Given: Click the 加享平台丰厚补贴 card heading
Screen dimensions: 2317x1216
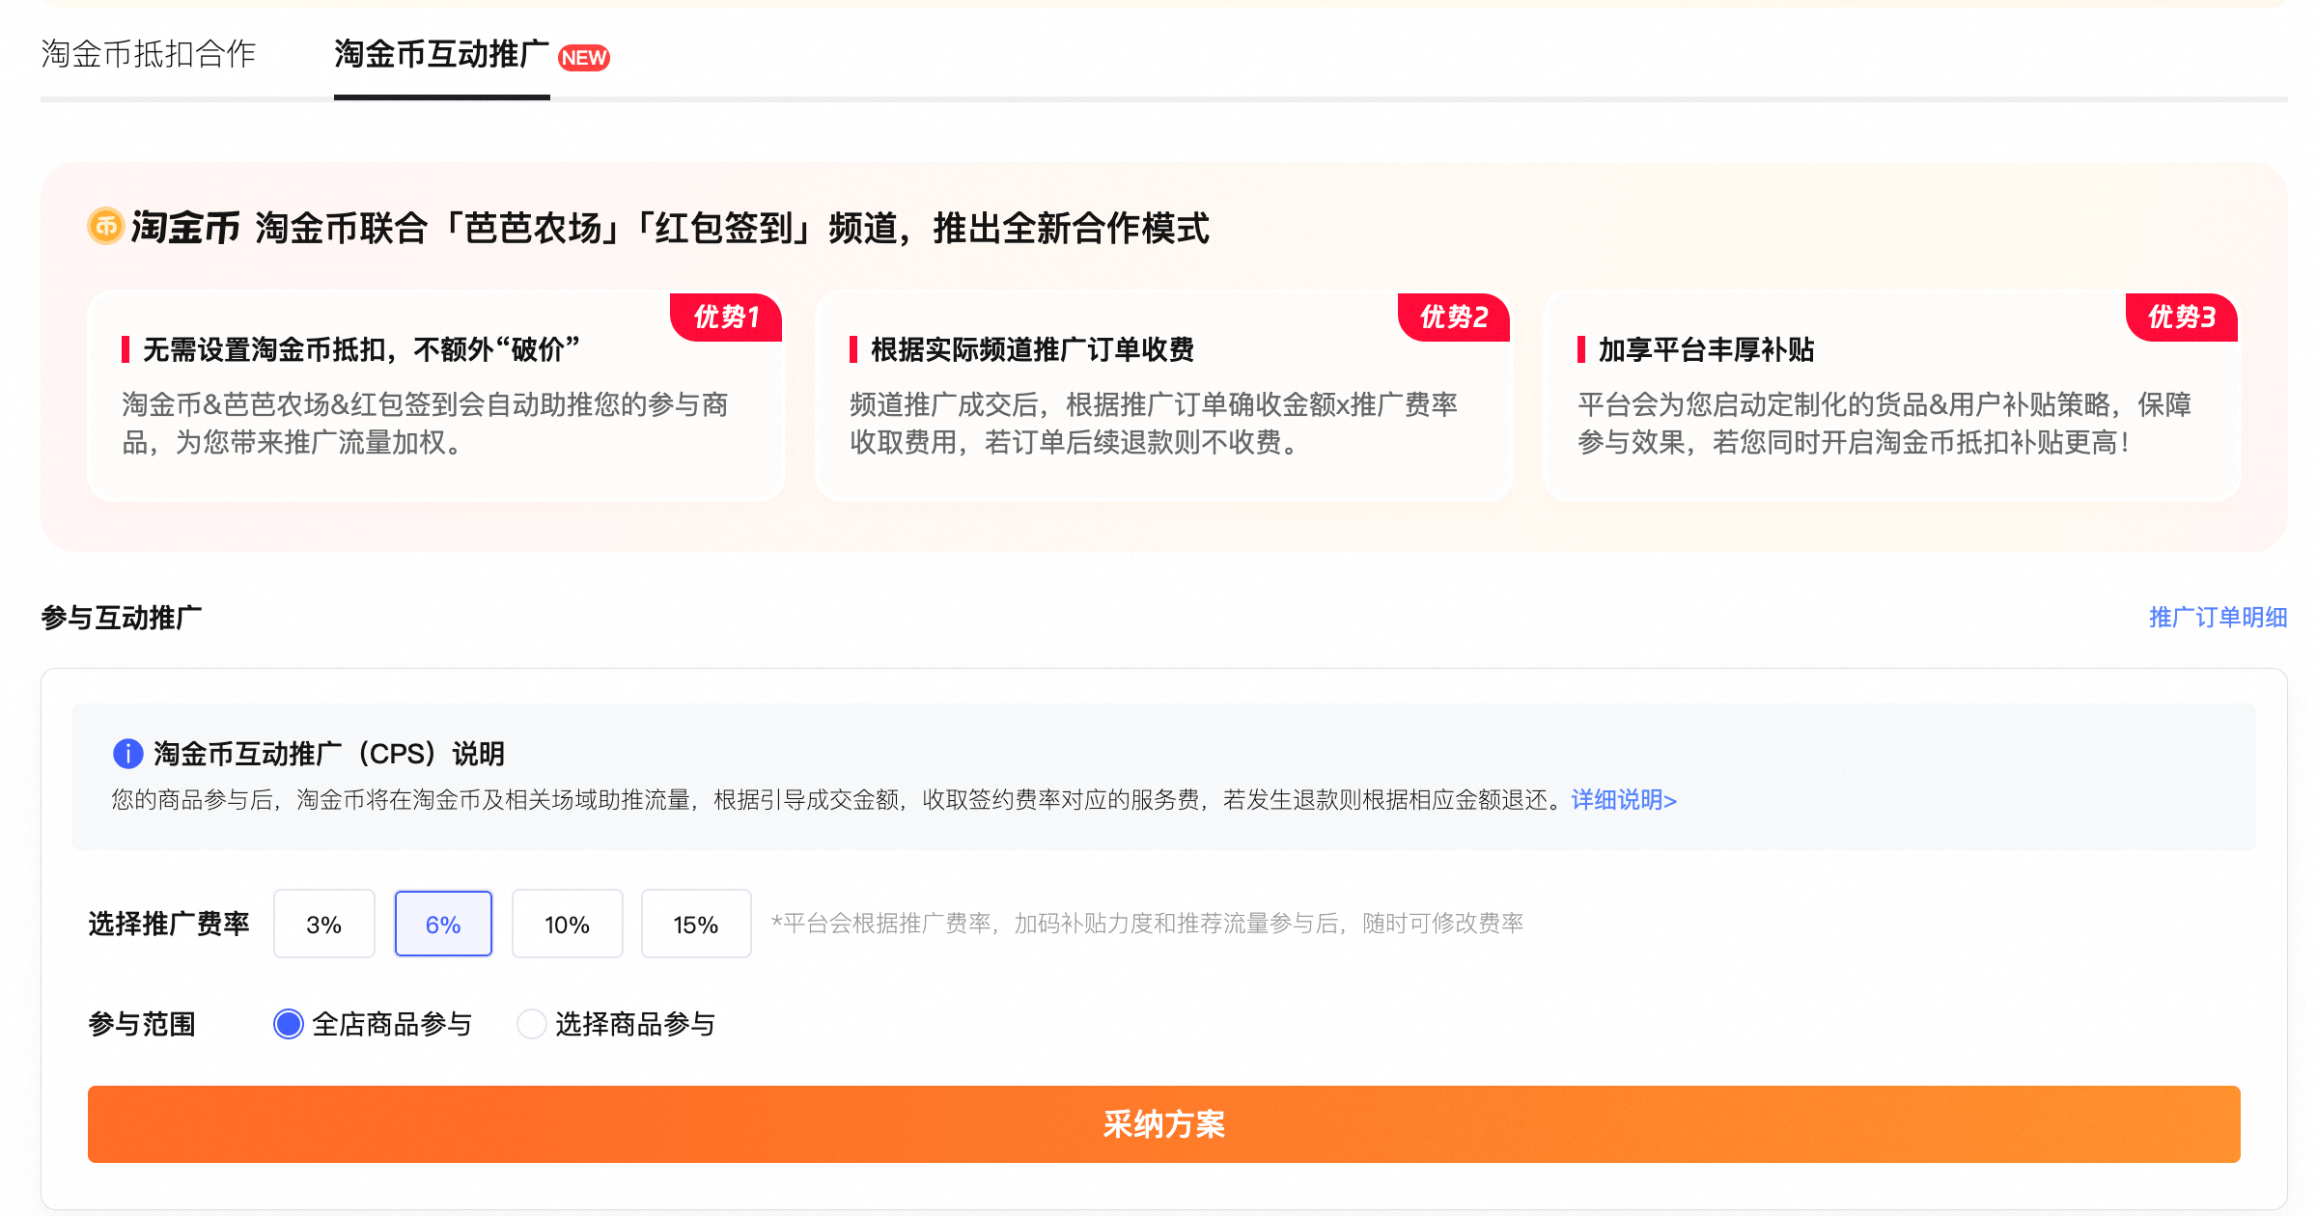Looking at the screenshot, I should pyautogui.click(x=1706, y=349).
